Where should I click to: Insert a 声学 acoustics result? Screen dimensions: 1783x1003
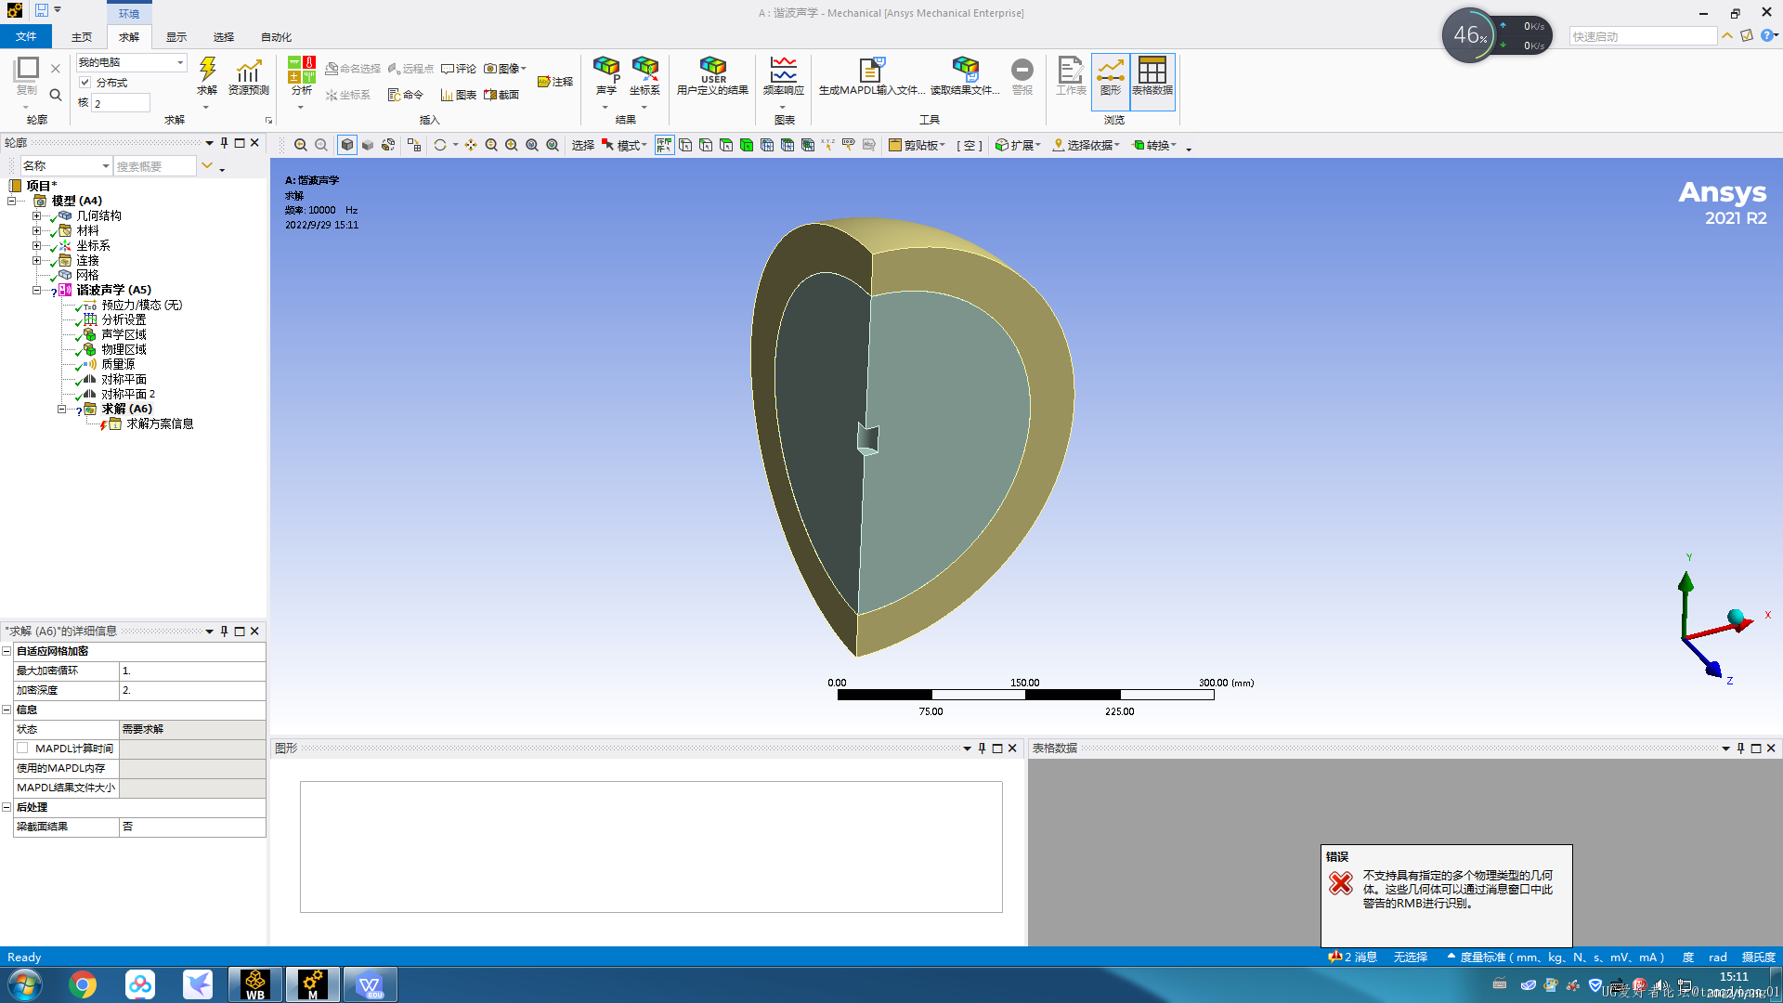point(606,76)
